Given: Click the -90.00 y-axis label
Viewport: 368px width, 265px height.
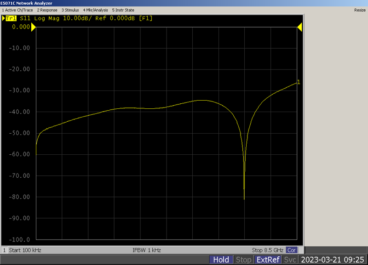Looking at the screenshot, I should point(19,218).
